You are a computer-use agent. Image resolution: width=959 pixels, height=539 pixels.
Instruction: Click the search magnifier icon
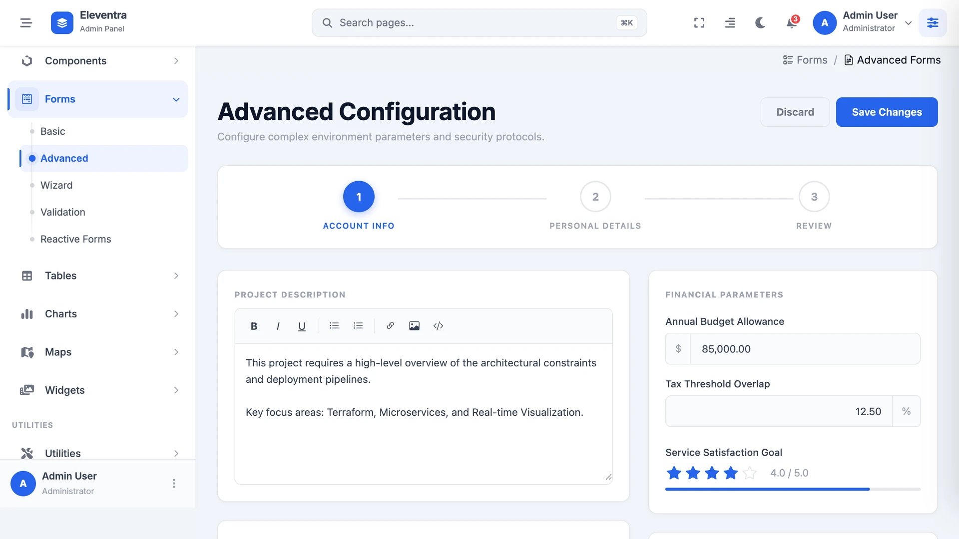327,23
